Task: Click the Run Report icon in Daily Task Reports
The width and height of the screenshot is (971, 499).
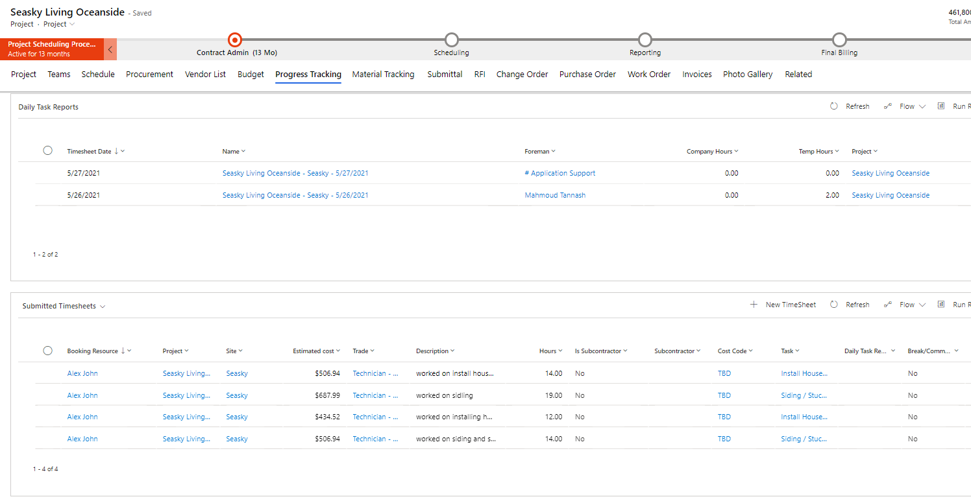Action: (x=941, y=106)
